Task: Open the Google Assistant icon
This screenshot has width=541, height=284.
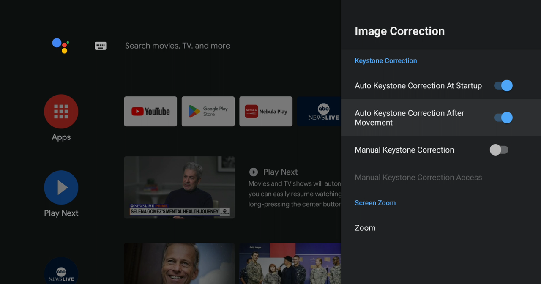Action: click(x=60, y=46)
